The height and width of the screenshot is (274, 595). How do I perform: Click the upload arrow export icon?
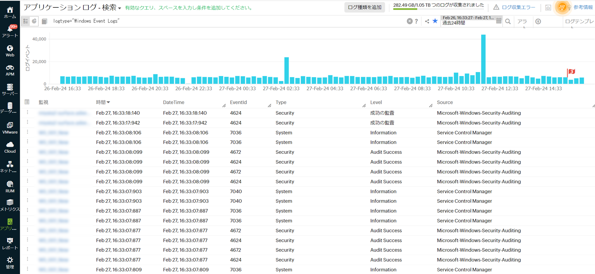[538, 21]
